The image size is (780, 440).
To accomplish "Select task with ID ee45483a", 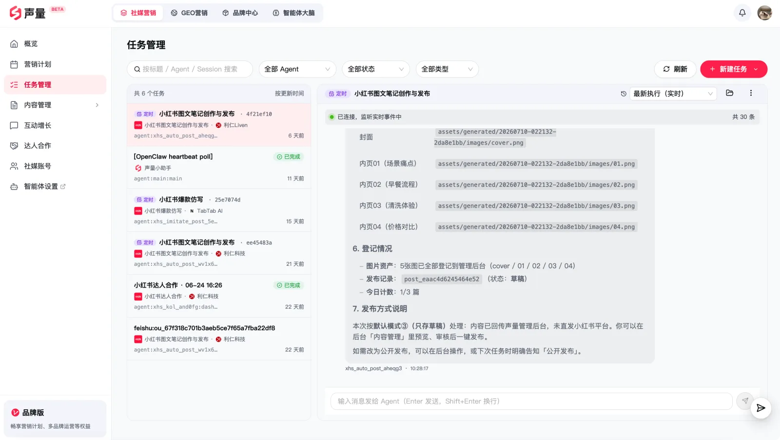I will point(219,254).
